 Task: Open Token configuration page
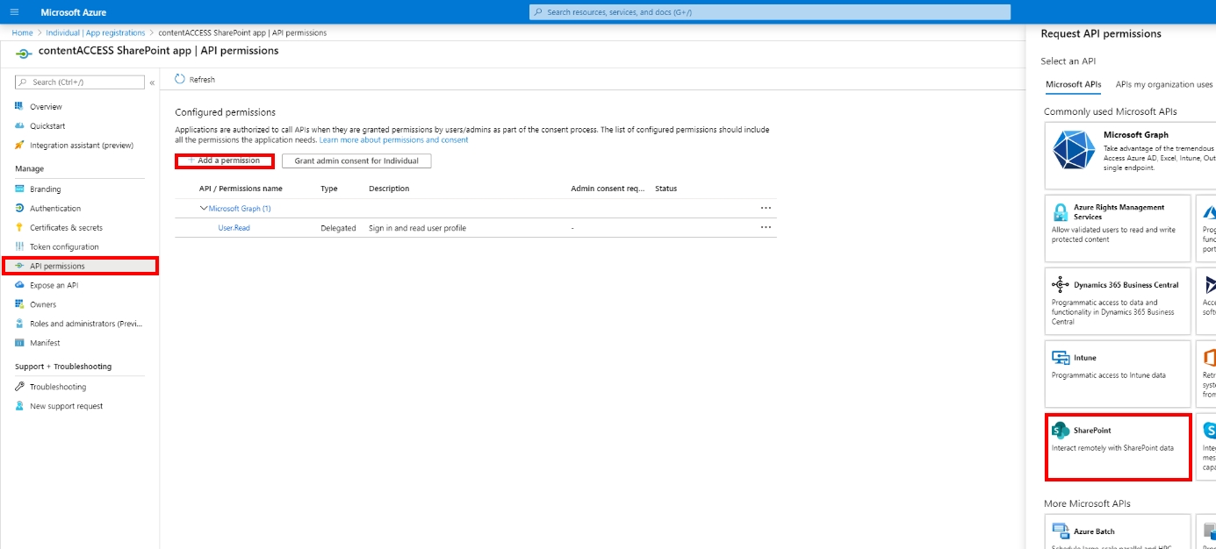point(64,246)
